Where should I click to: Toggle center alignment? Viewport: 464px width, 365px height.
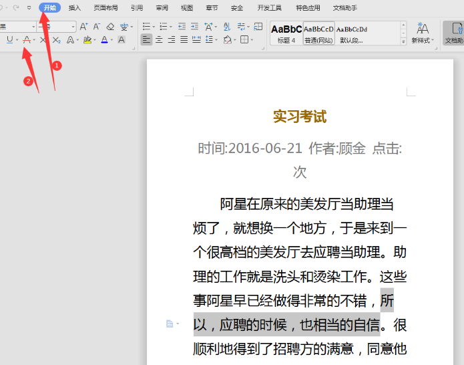159,39
